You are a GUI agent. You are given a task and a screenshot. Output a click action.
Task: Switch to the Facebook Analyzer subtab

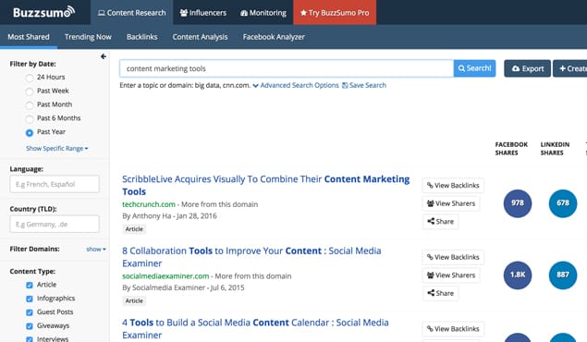pyautogui.click(x=274, y=37)
